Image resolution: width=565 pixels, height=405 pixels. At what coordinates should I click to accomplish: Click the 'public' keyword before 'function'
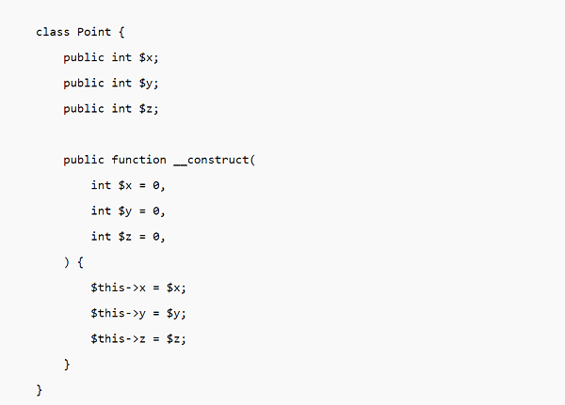pos(84,160)
